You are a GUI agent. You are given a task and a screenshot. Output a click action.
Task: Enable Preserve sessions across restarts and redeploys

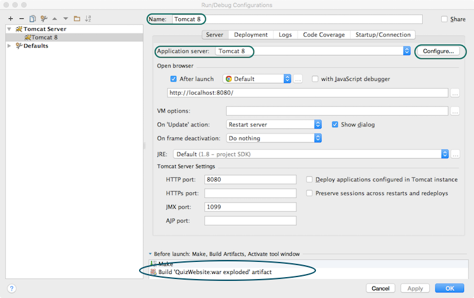(x=309, y=193)
